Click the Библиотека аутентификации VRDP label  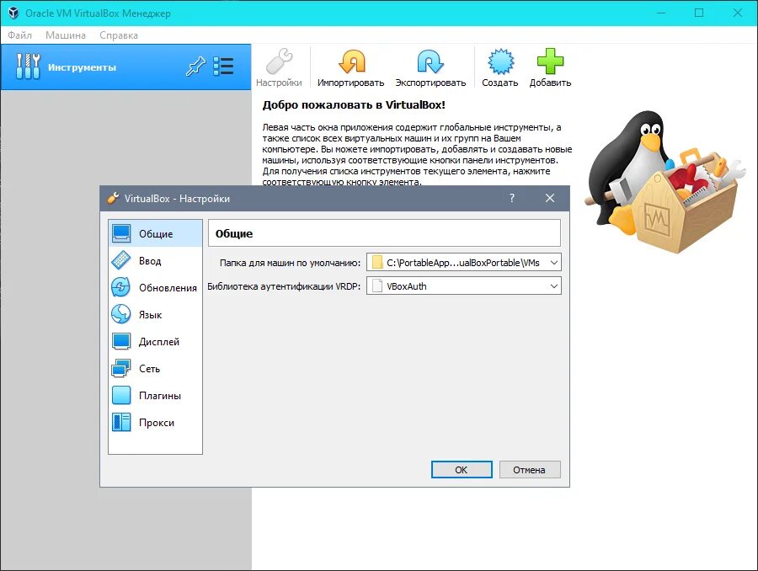284,286
